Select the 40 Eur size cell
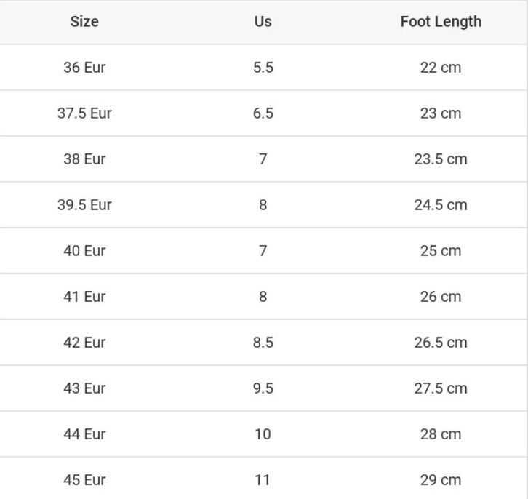The width and height of the screenshot is (528, 499). [84, 251]
